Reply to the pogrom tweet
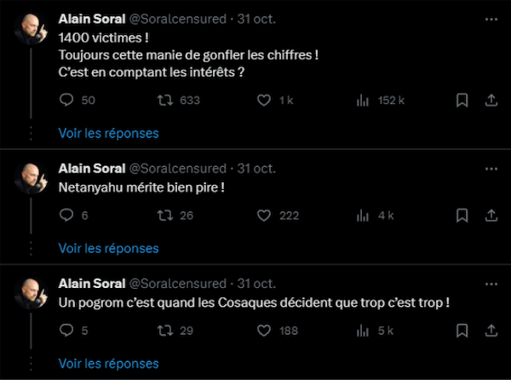 (66, 330)
